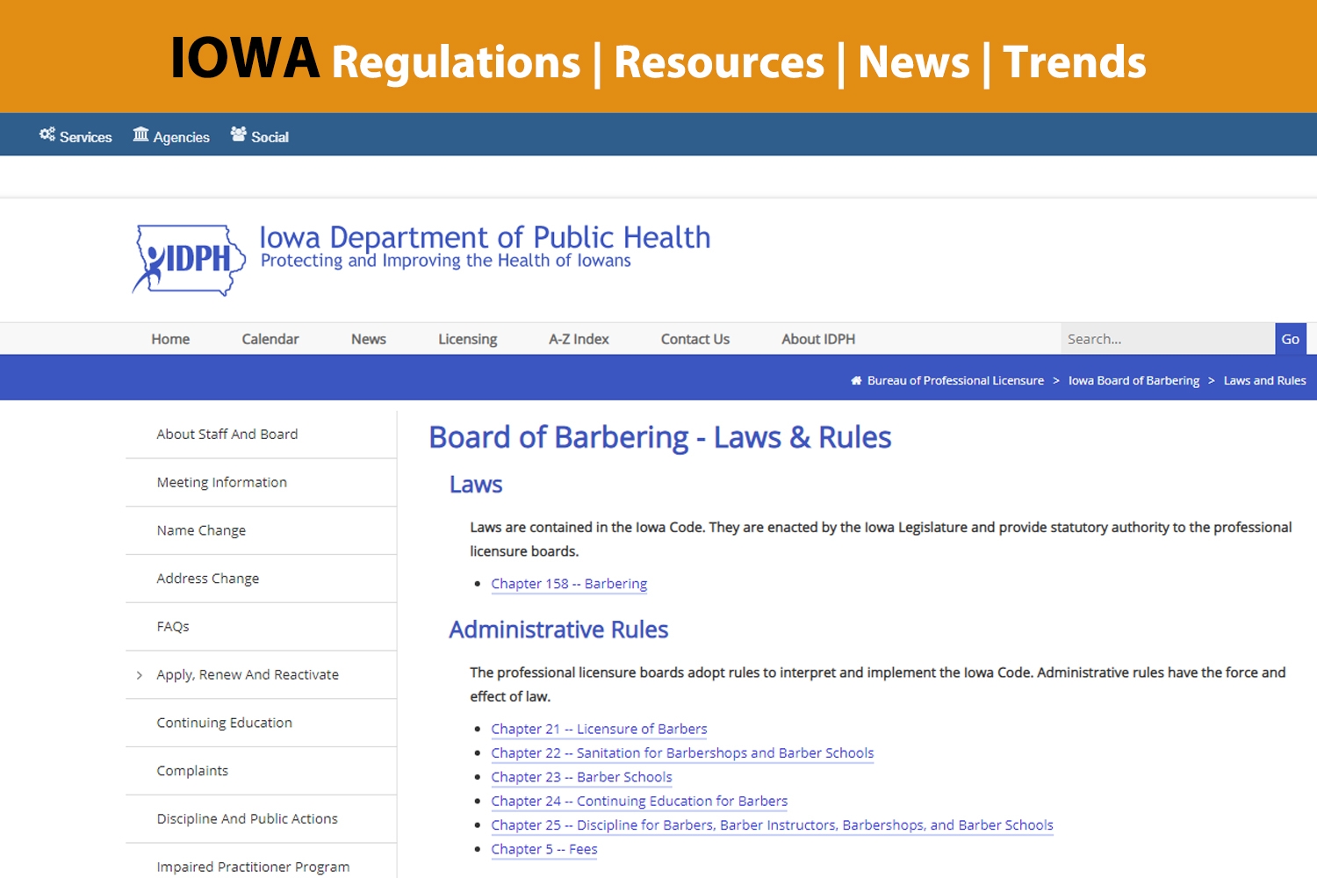Open Chapter 22 Sanitation for Barbershops link
Screen dimensions: 1317x878
[x=682, y=753]
